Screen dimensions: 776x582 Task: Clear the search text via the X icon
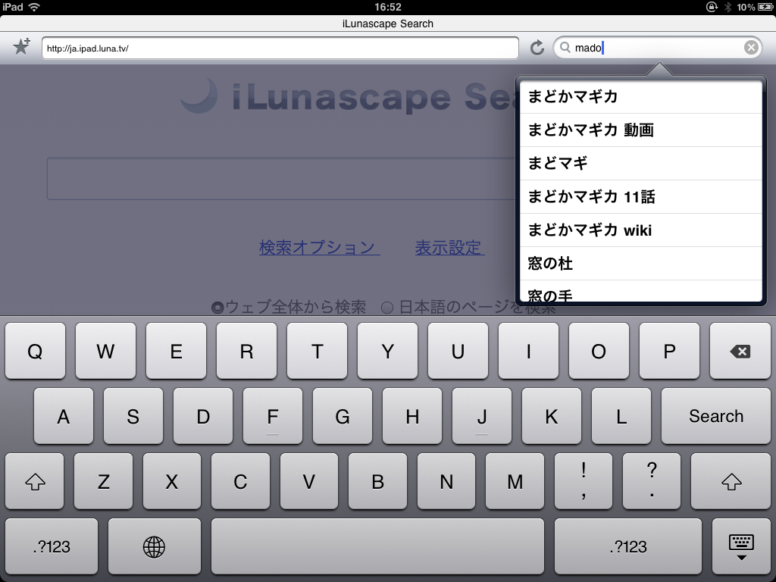751,47
